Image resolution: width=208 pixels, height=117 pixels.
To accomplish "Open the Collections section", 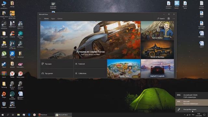I will point(90,73).
